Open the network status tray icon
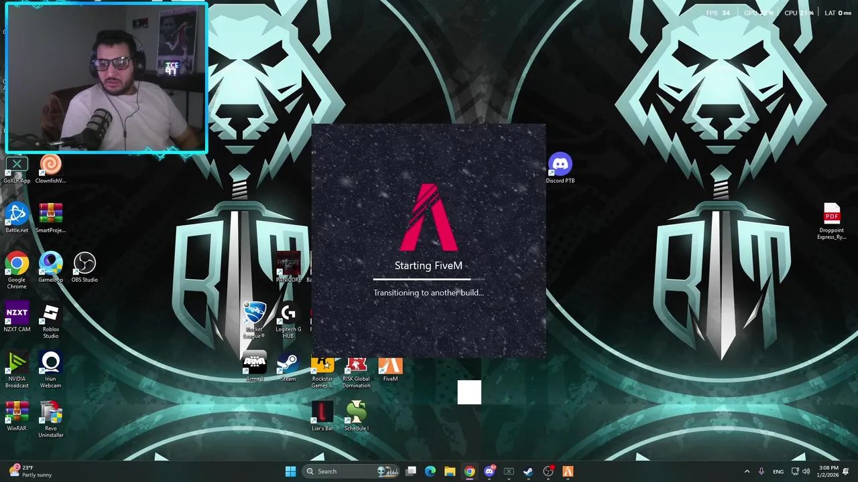Viewport: 858px width, 482px height. [795, 471]
